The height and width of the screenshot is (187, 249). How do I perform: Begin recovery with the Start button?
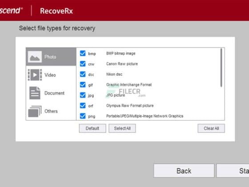(x=233, y=171)
